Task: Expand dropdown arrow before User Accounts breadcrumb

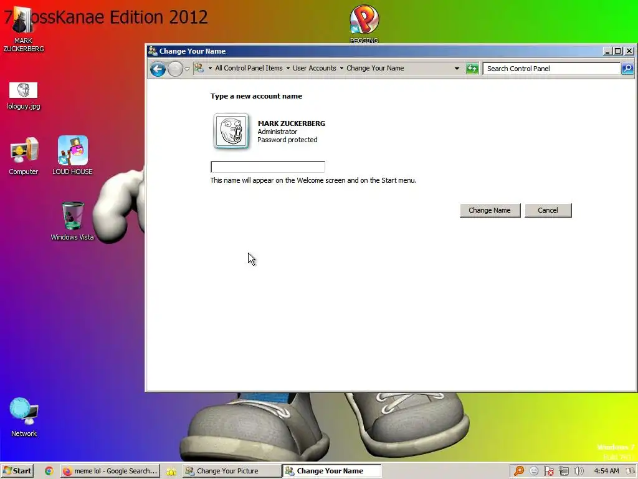Action: [288, 69]
